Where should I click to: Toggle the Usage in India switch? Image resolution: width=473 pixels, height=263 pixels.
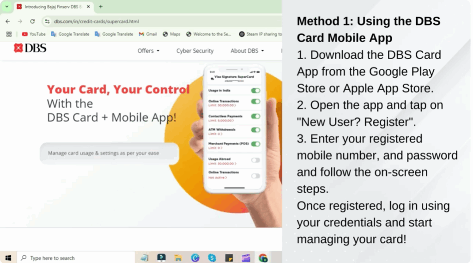[255, 91]
